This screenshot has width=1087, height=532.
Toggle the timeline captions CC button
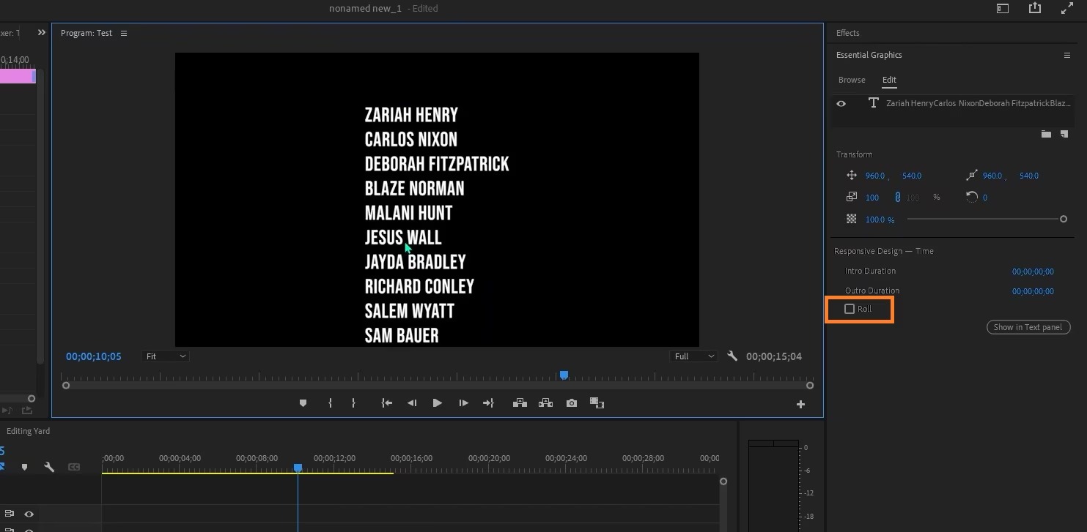(x=74, y=467)
